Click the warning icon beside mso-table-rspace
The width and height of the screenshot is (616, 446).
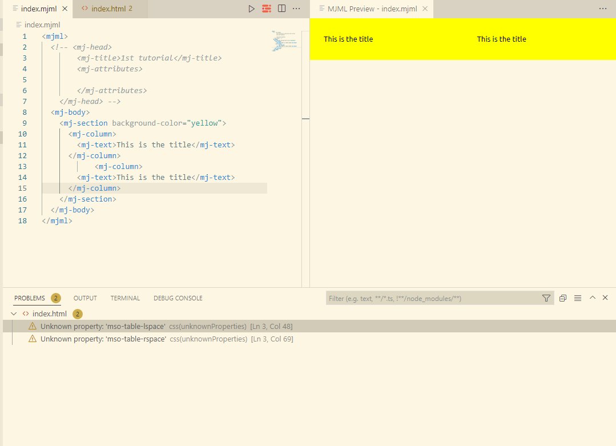point(33,339)
